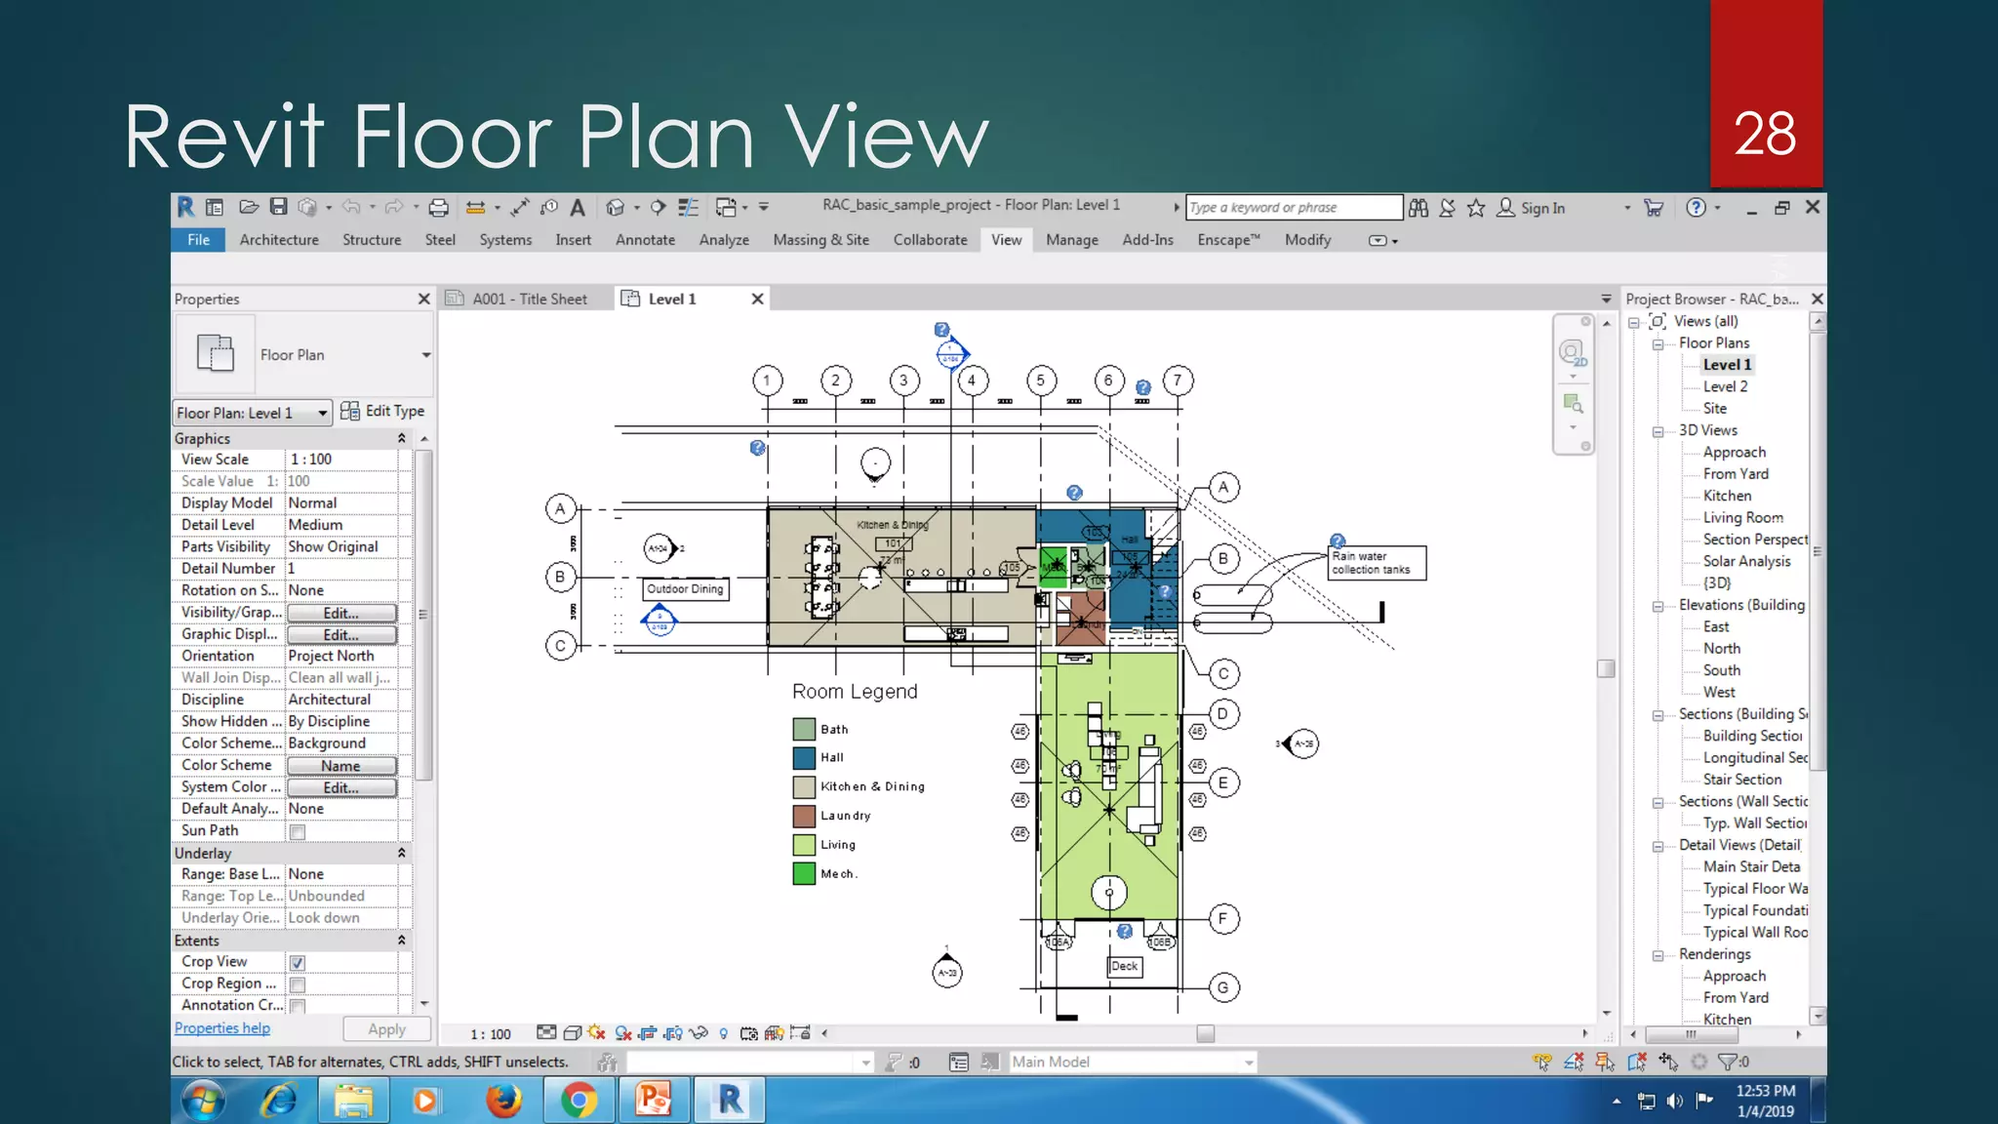
Task: Toggle Thin Lines icon
Action: coord(689,207)
